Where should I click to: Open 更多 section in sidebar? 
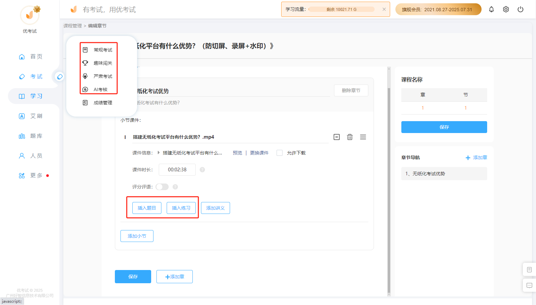(30, 176)
